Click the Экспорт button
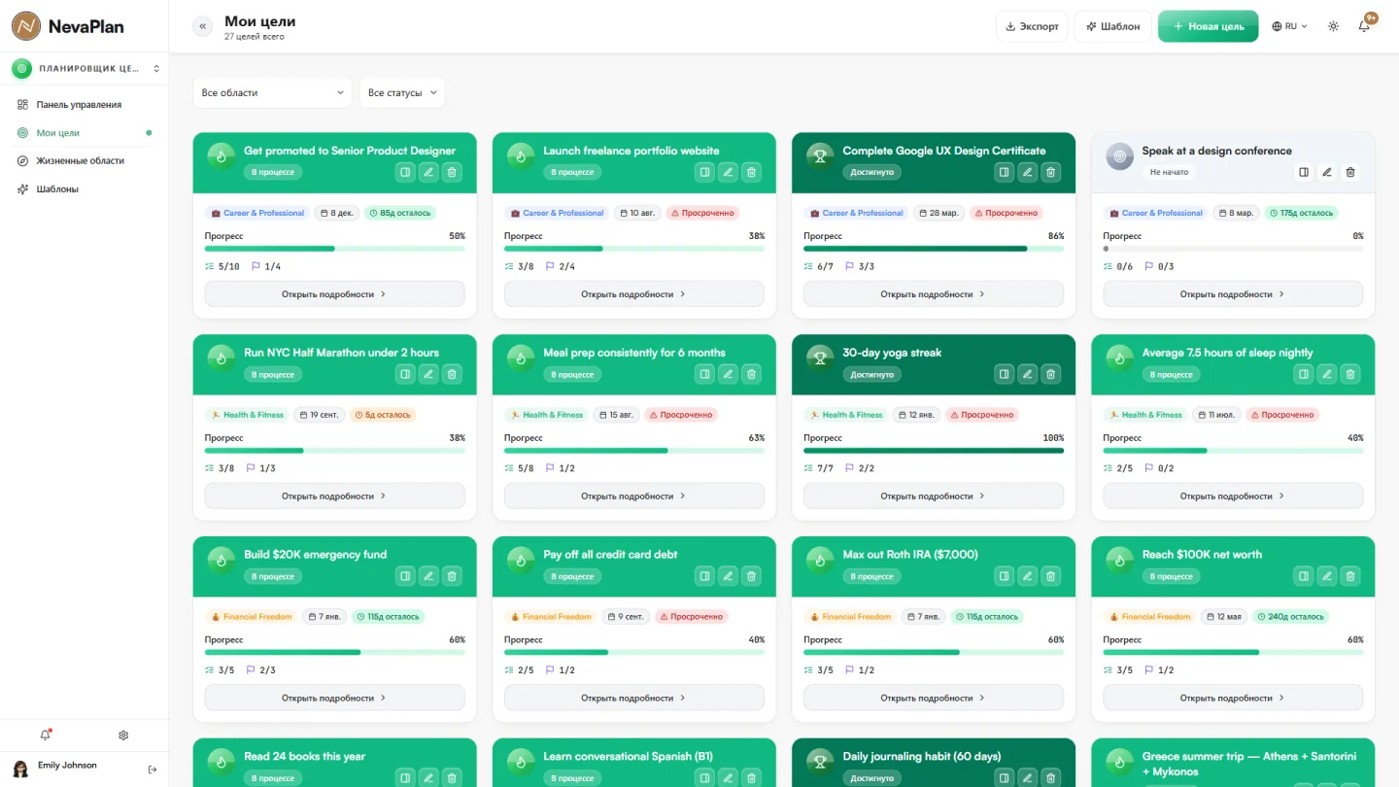1399x787 pixels. pos(1032,26)
